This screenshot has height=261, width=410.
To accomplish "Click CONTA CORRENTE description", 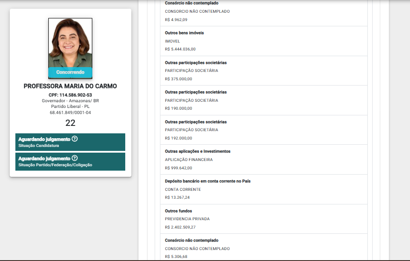I will click(x=183, y=189).
